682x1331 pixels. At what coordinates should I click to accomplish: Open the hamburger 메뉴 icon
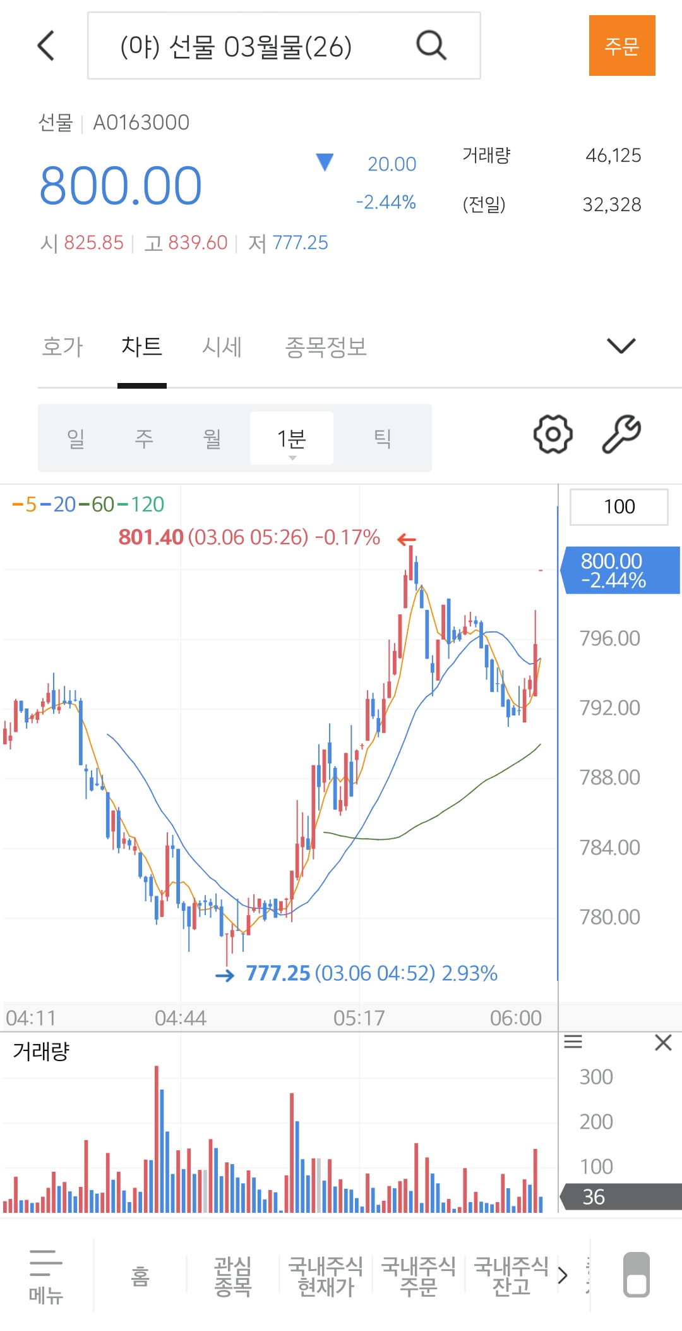[x=46, y=1274]
